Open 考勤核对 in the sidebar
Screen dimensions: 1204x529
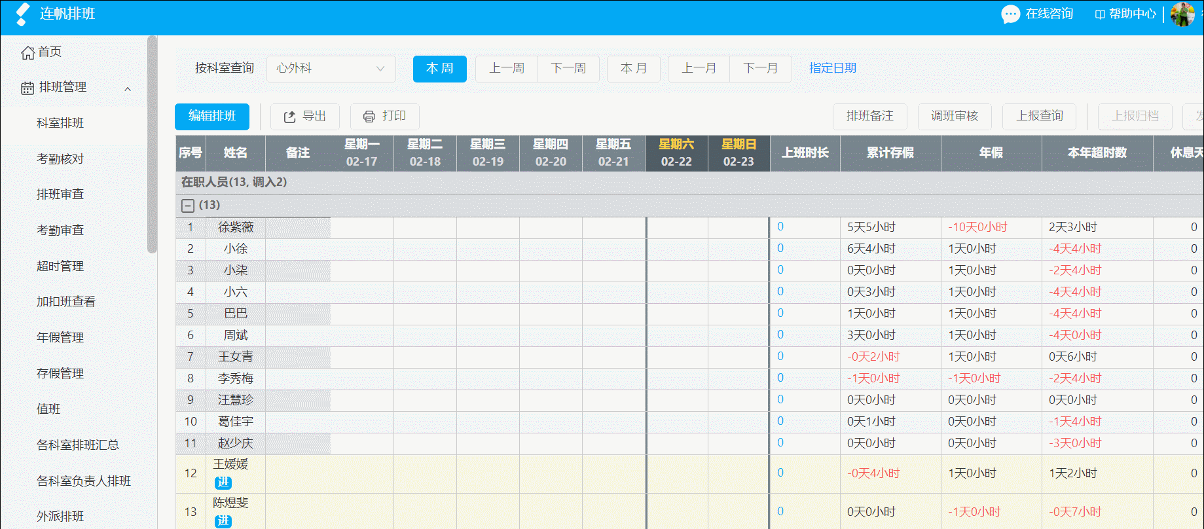coord(60,159)
